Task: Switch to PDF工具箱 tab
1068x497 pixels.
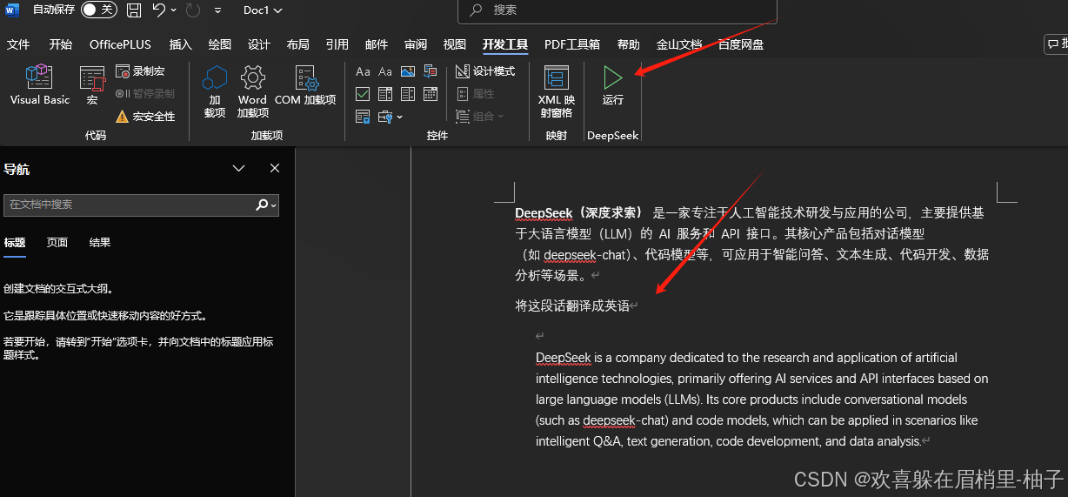Action: pyautogui.click(x=572, y=44)
